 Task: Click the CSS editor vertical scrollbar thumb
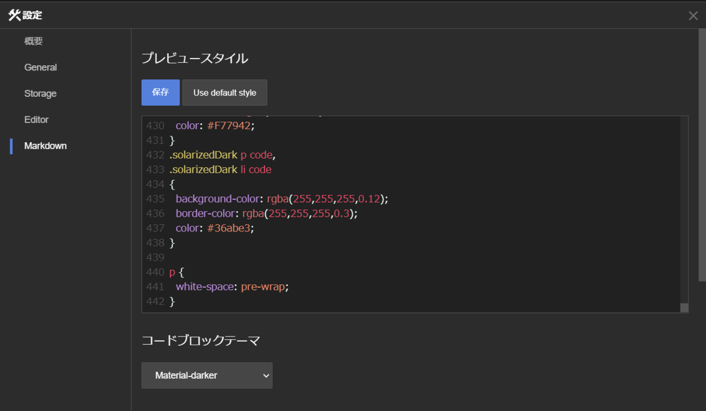click(x=684, y=308)
